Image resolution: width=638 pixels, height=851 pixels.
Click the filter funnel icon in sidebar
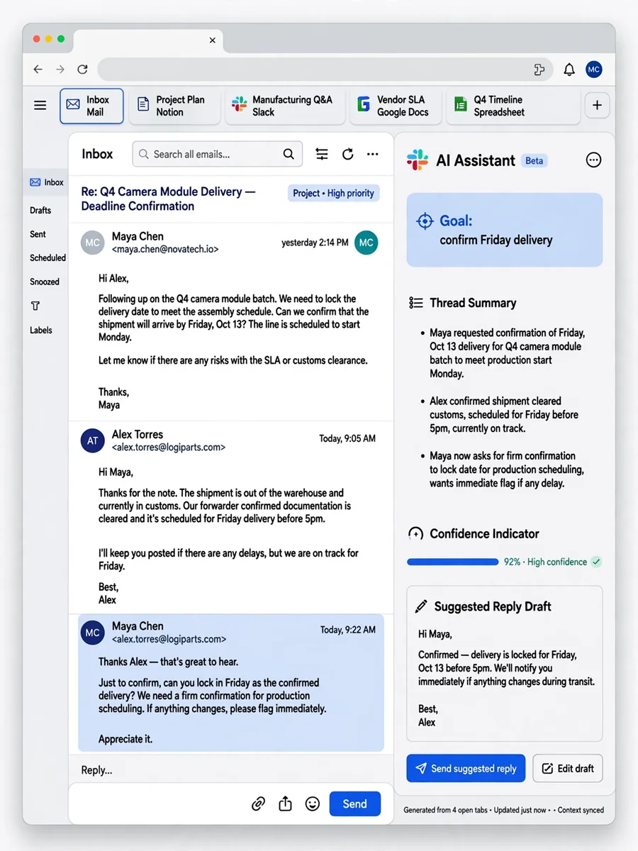[35, 306]
